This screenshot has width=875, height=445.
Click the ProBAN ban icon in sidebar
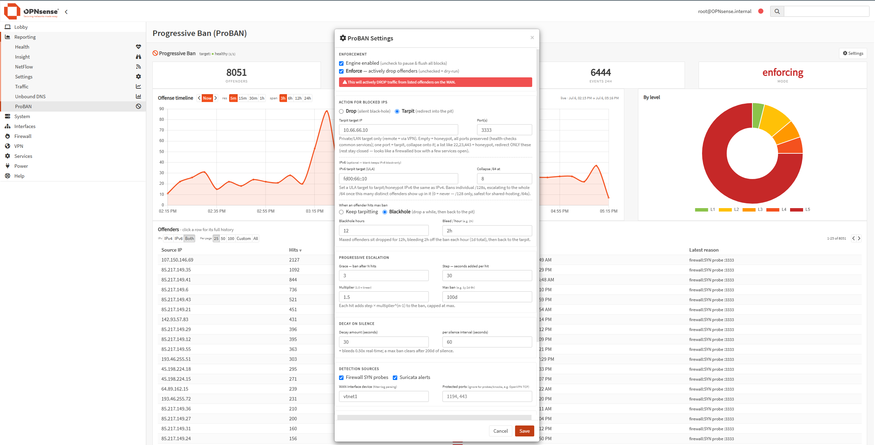coord(138,106)
